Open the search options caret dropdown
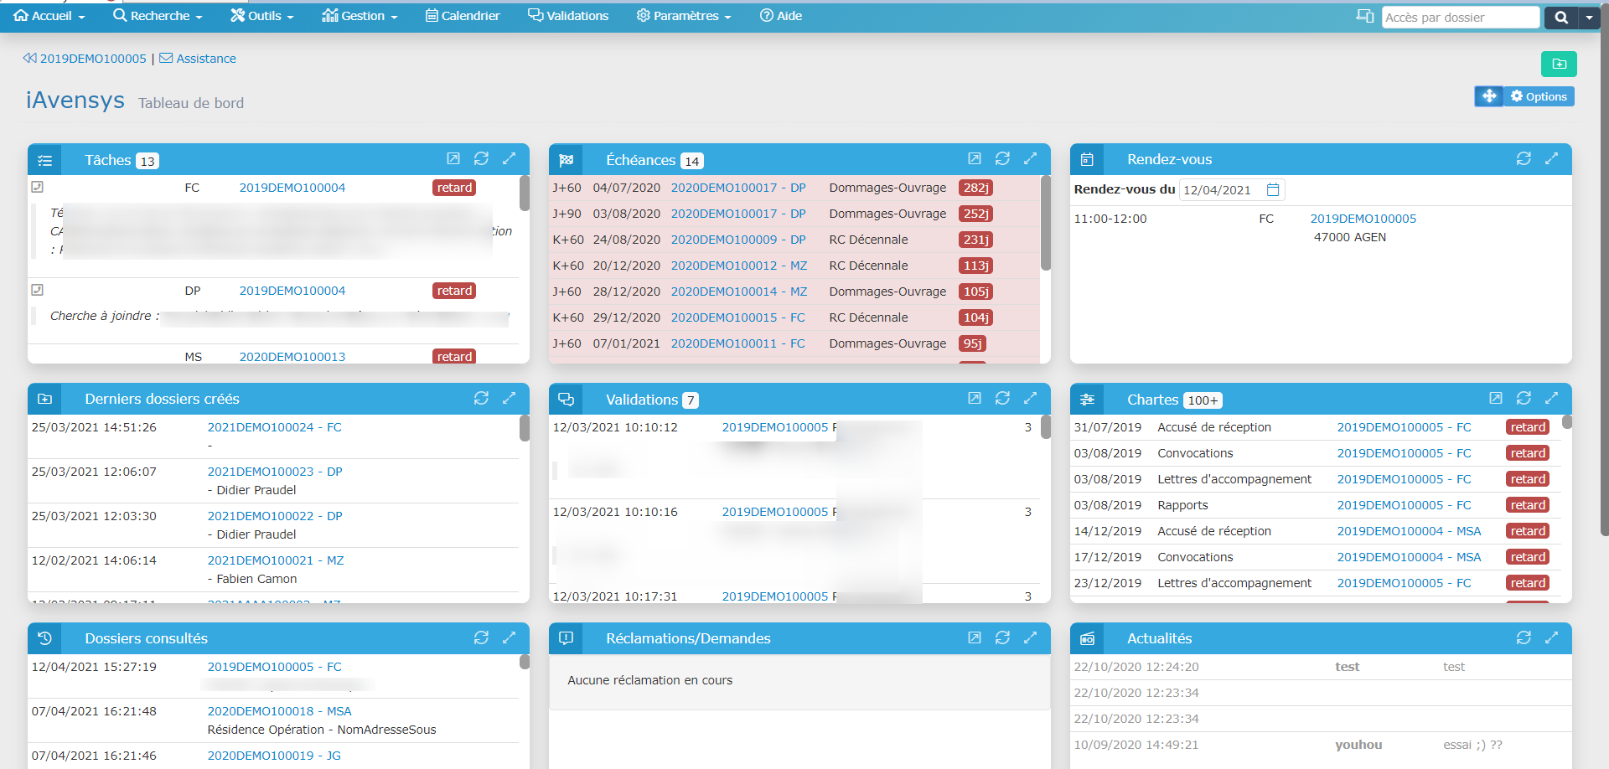The width and height of the screenshot is (1609, 769). coord(1589,17)
